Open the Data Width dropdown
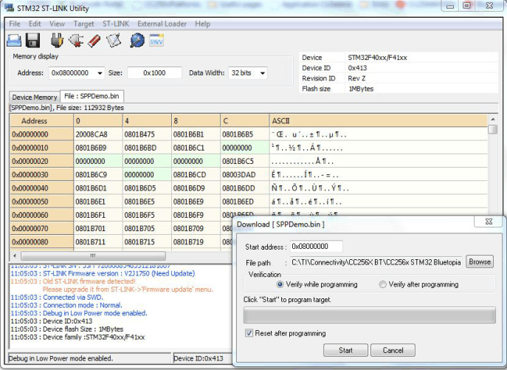 click(261, 73)
